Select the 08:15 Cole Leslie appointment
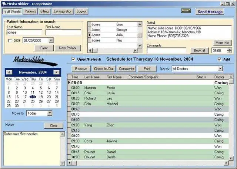 [x=148, y=93]
